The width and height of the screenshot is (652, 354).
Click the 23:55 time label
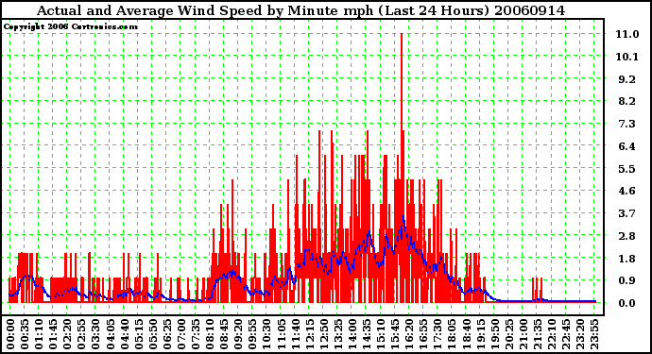coord(594,334)
